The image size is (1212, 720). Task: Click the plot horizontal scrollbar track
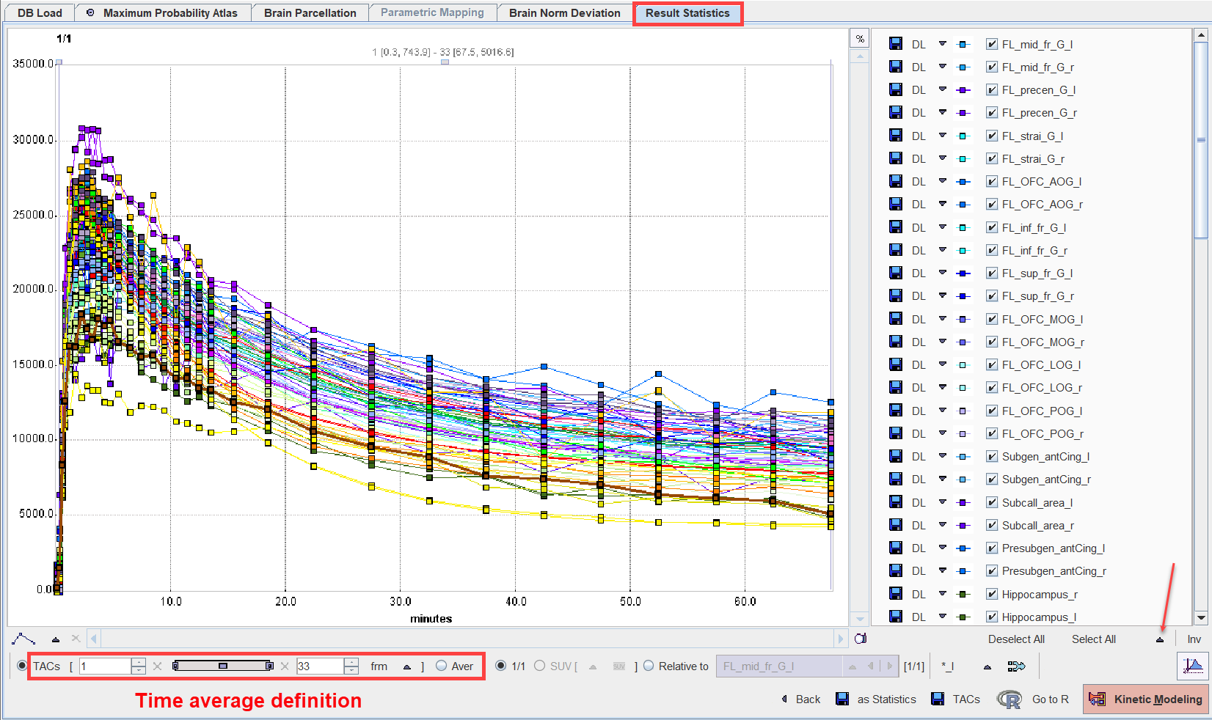click(467, 639)
